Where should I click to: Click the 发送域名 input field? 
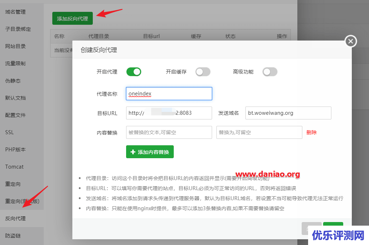[288, 113]
